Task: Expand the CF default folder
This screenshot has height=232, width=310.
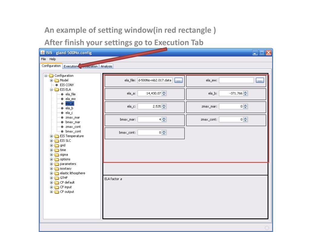Action: click(x=51, y=182)
